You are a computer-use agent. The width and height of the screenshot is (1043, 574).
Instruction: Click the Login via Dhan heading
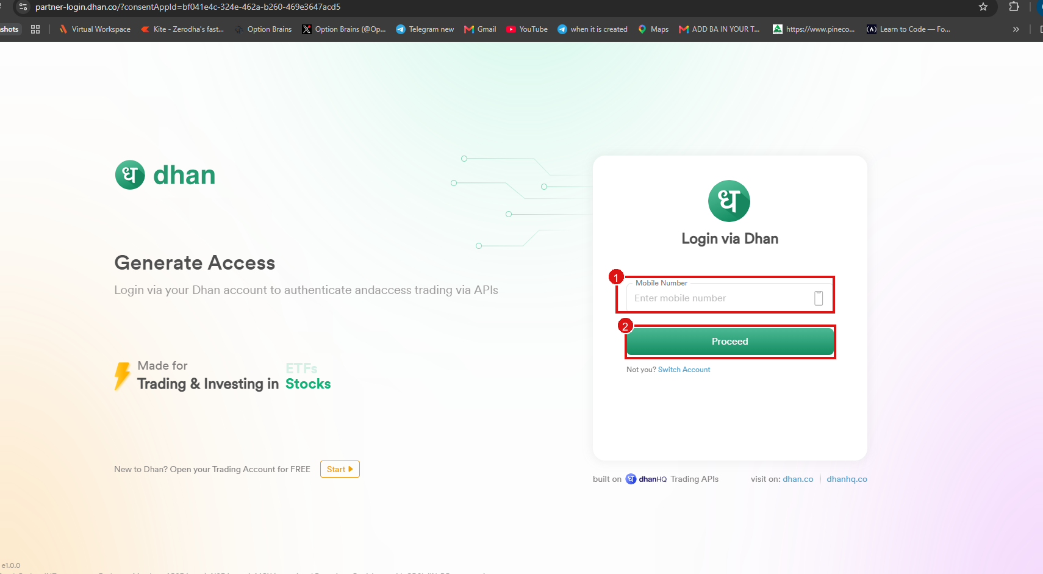tap(729, 239)
